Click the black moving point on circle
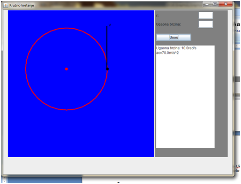The image size is (241, 184). click(x=107, y=69)
